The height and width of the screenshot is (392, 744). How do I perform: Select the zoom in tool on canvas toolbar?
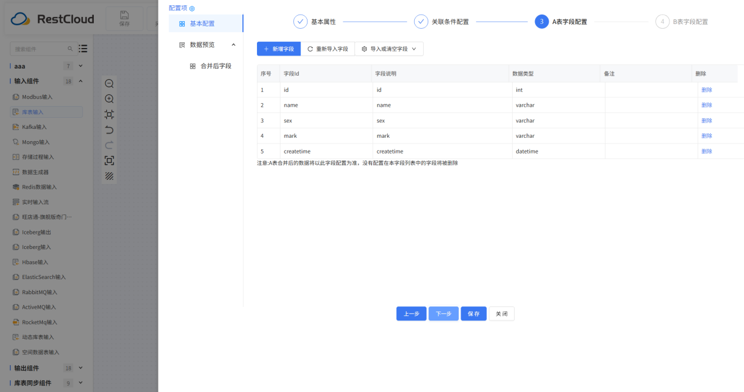[x=109, y=98]
